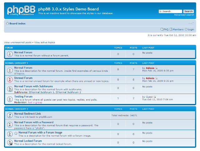Open View unanswered posts

point(18,42)
